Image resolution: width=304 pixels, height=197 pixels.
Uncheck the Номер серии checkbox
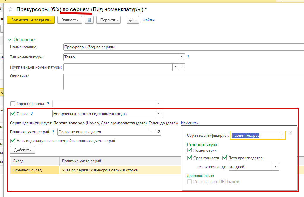point(190,150)
